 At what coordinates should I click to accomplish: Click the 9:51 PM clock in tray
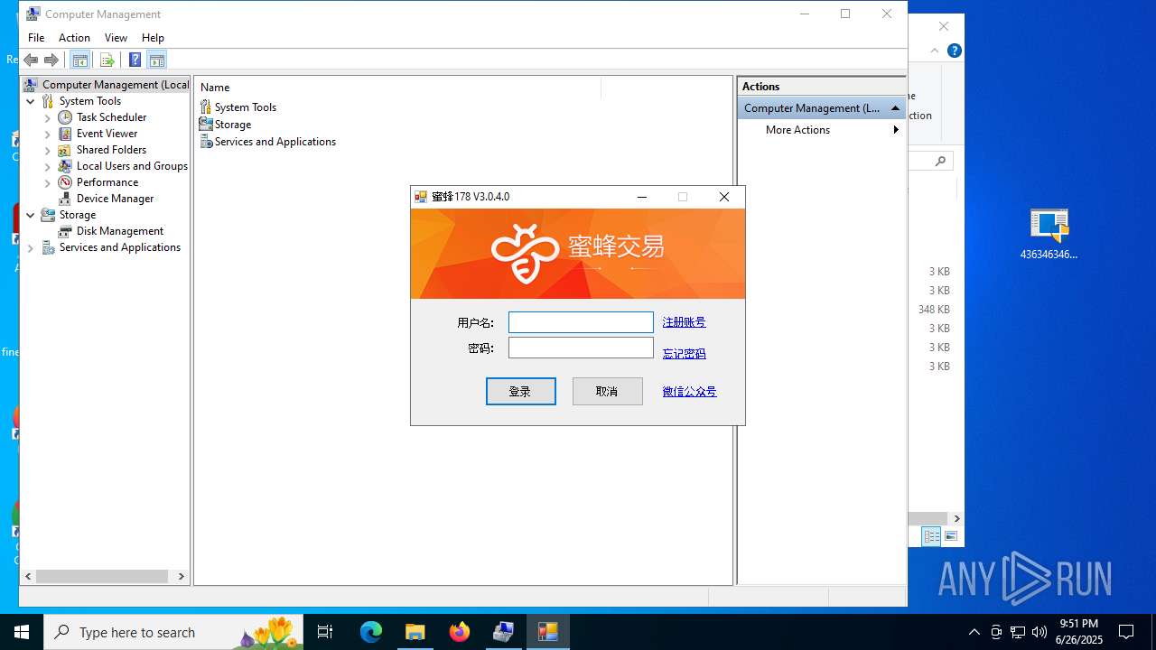[x=1079, y=624]
